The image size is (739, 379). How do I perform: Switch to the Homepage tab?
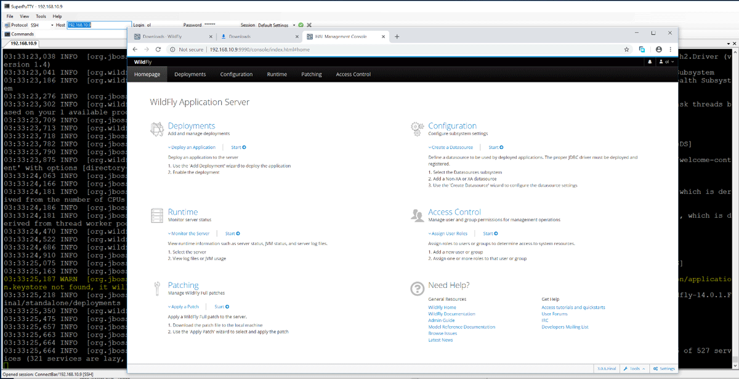pyautogui.click(x=147, y=74)
